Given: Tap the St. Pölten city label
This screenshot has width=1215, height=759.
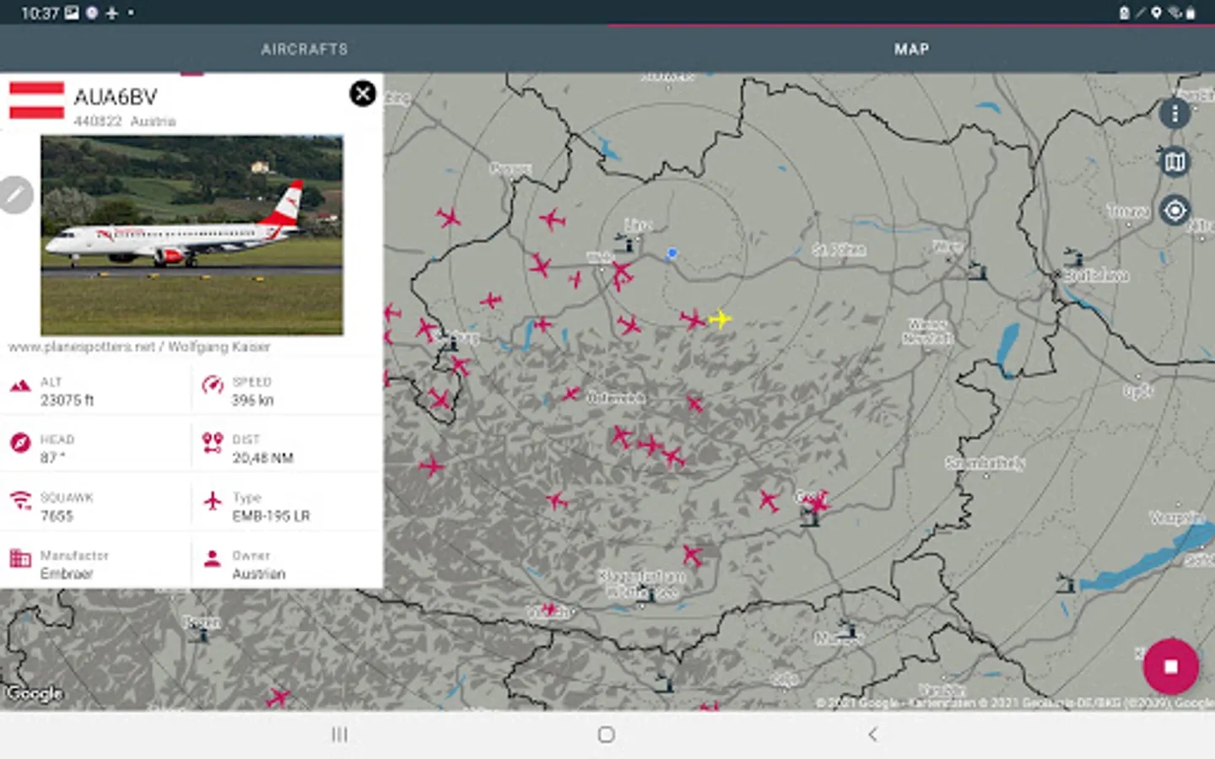Looking at the screenshot, I should 839,250.
